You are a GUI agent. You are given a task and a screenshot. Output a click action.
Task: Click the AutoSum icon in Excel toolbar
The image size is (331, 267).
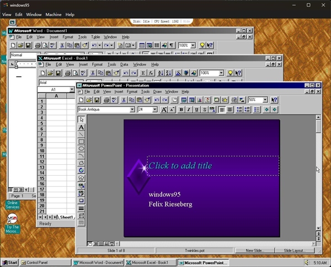[x=143, y=73]
